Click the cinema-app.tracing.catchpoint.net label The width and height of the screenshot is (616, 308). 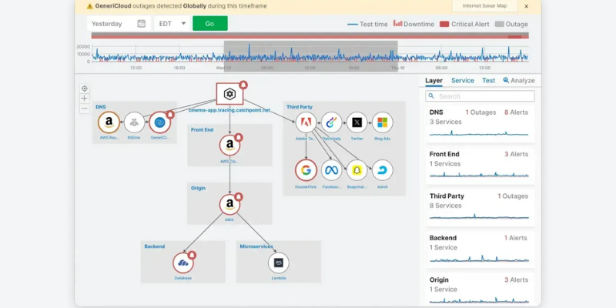click(x=229, y=110)
